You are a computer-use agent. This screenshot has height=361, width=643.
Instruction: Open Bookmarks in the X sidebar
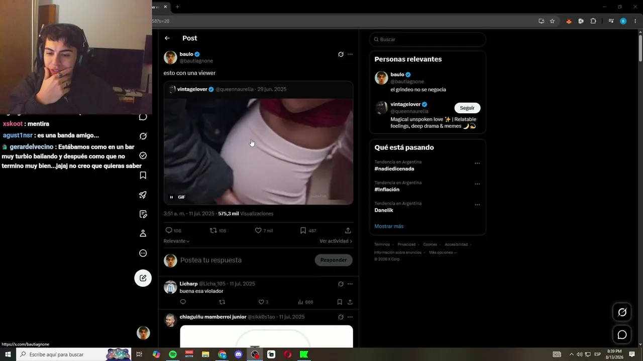[x=143, y=175]
